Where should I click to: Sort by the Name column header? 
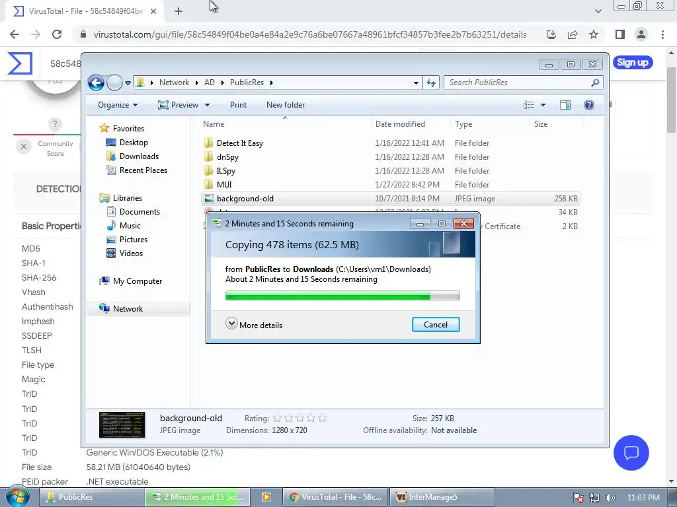pos(214,123)
